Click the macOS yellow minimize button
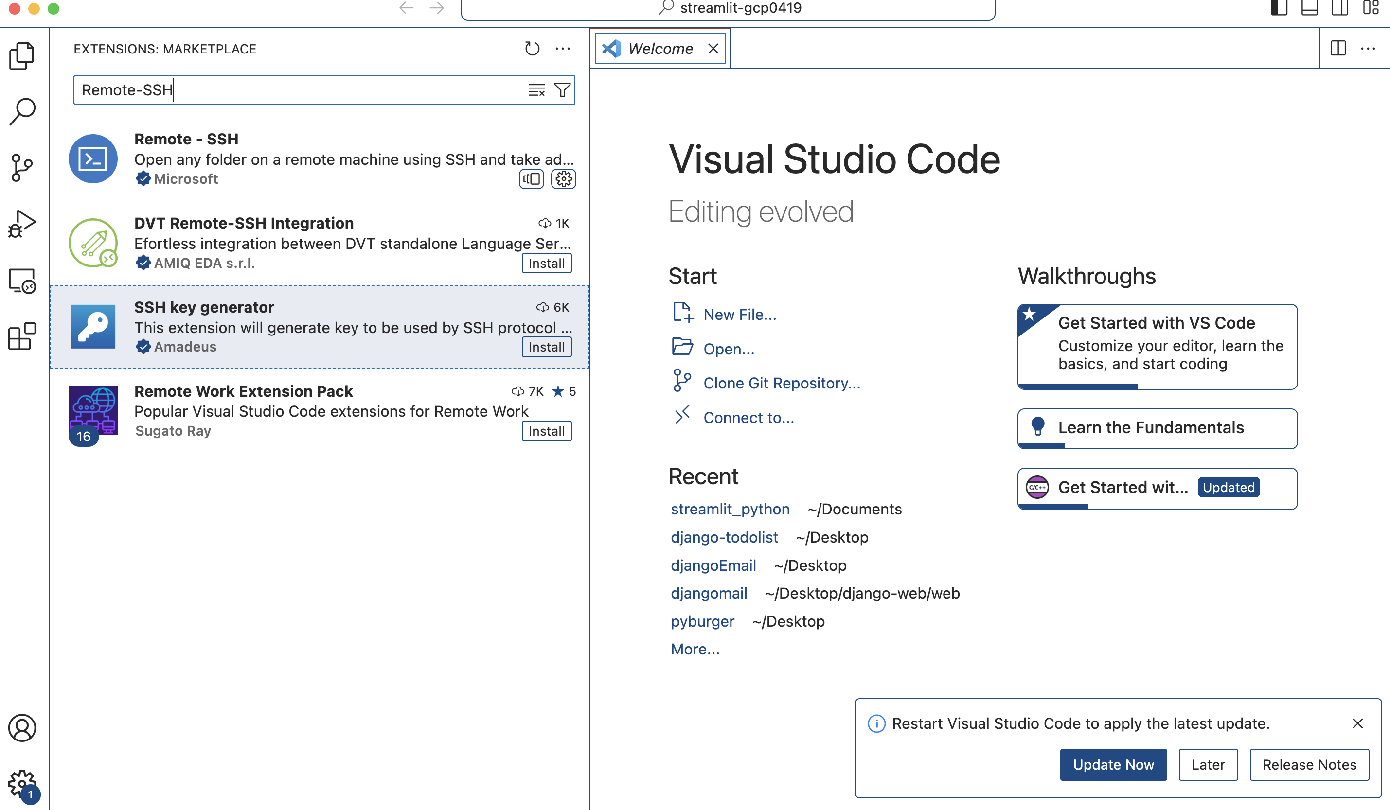1390x810 pixels. [34, 8]
